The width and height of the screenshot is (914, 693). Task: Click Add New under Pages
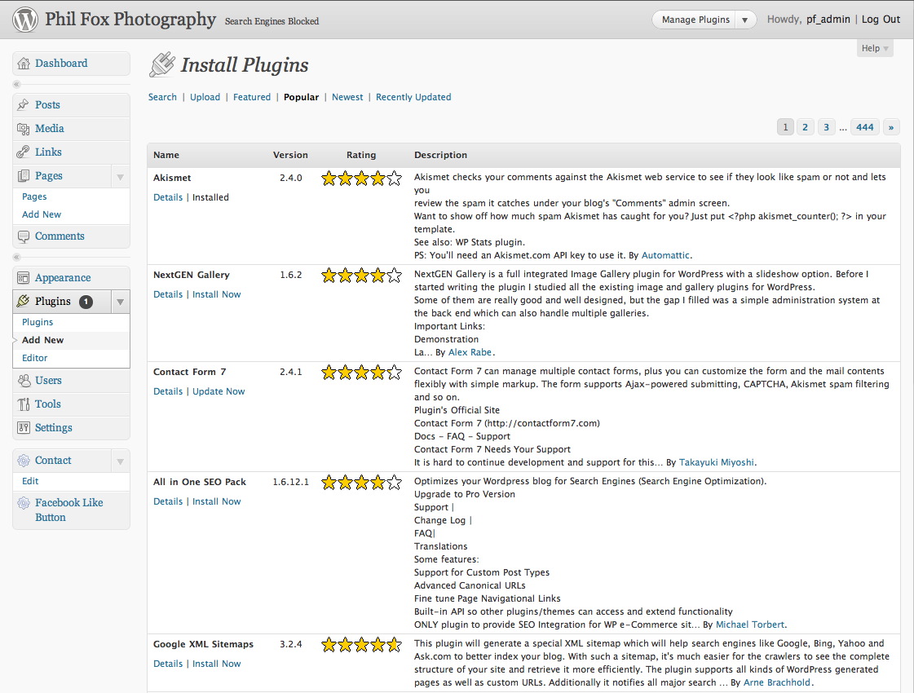(x=42, y=214)
